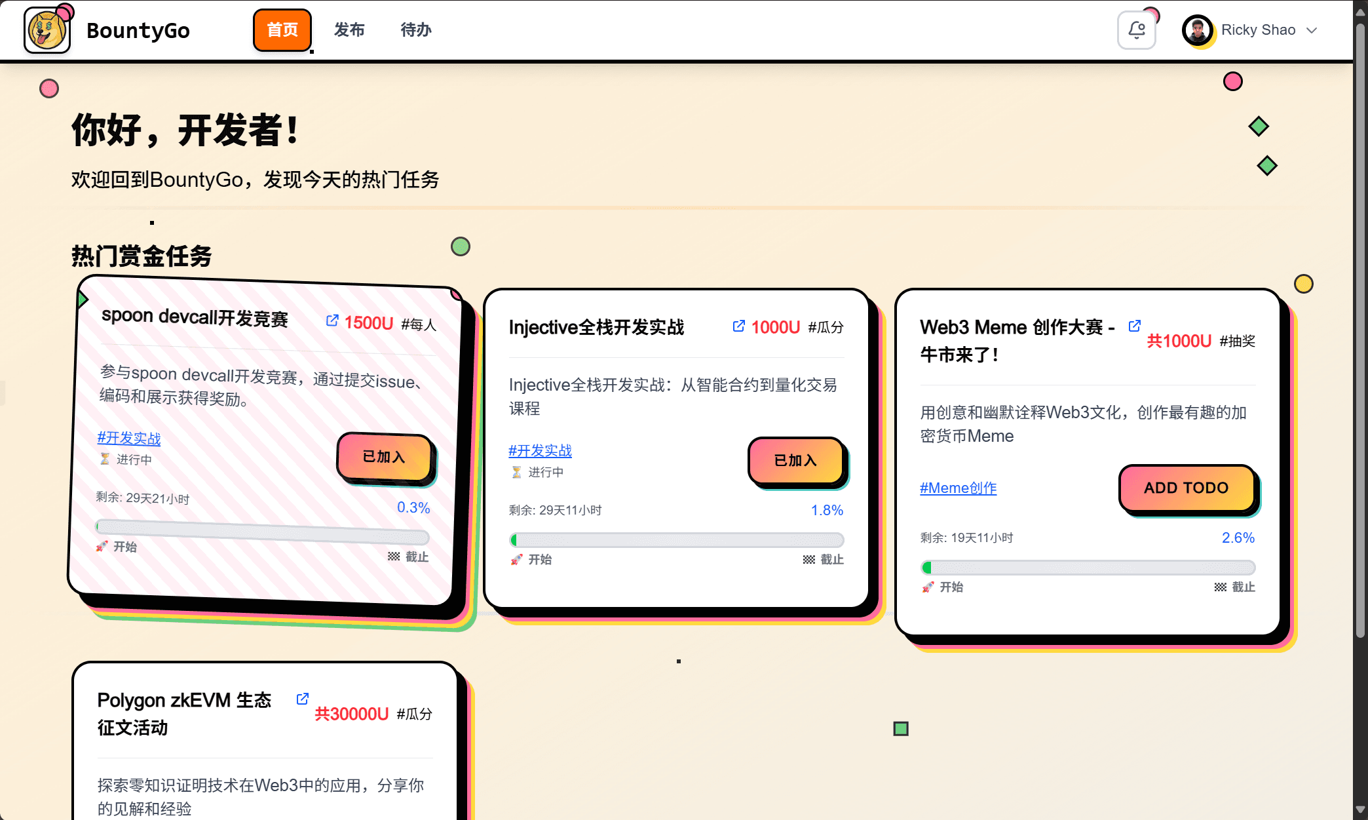Click the spoon devcall开发竞赛 title

195,317
